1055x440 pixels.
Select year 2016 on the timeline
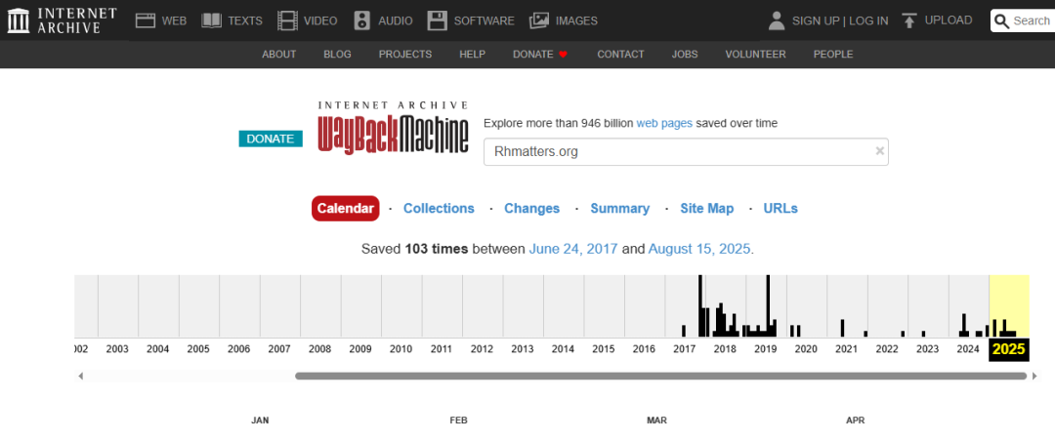pos(644,349)
